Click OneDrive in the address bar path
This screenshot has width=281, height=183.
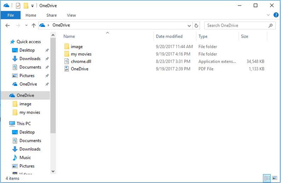(61, 25)
